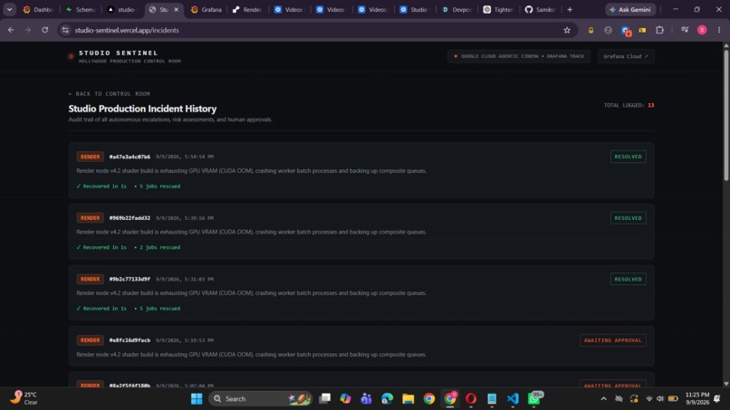Open the Chrome three-dot menu

[x=719, y=30]
